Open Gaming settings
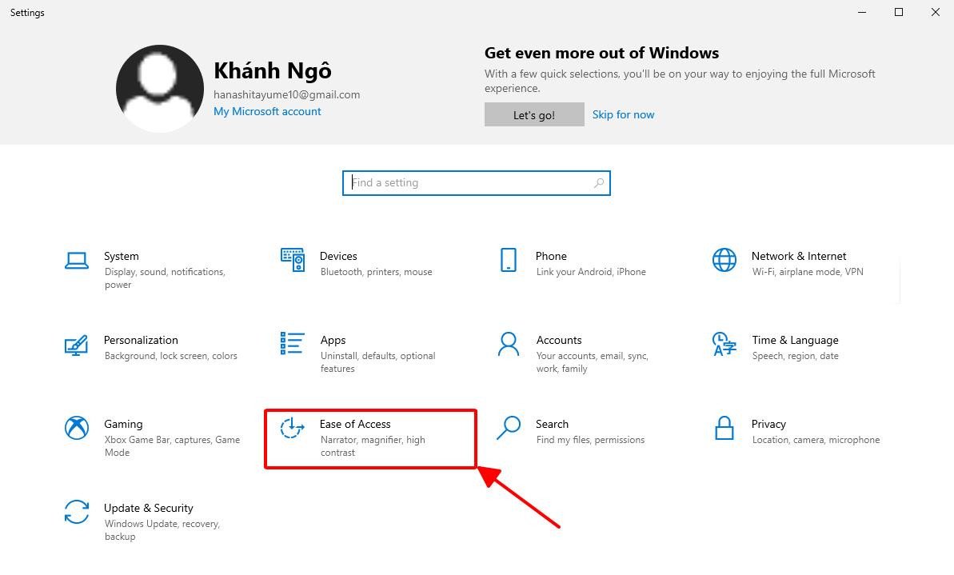The image size is (954, 575). 124,432
